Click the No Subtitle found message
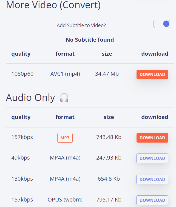The height and width of the screenshot is (207, 176). (90, 40)
